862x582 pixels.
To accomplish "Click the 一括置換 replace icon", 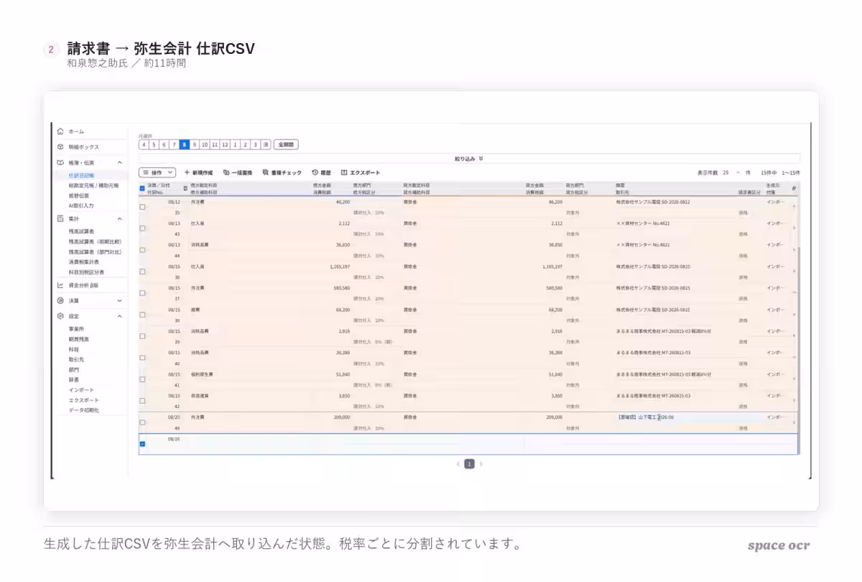I will click(x=226, y=172).
